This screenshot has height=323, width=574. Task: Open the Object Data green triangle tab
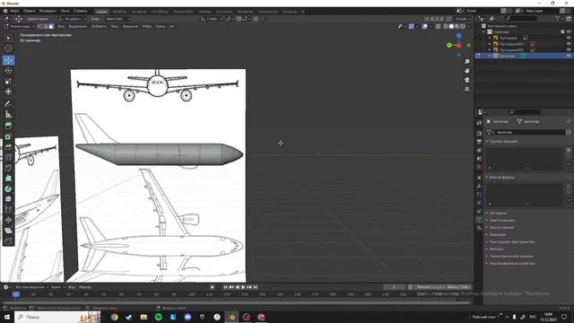(x=479, y=219)
